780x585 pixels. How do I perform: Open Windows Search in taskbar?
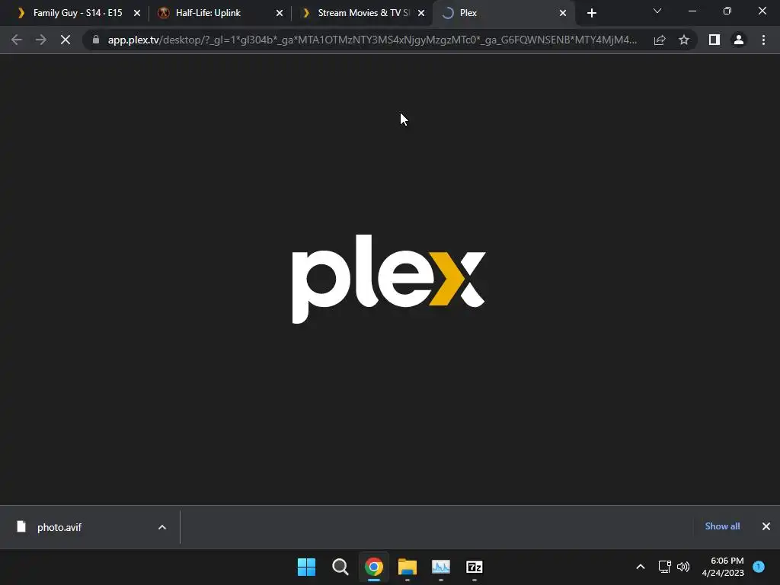point(340,567)
